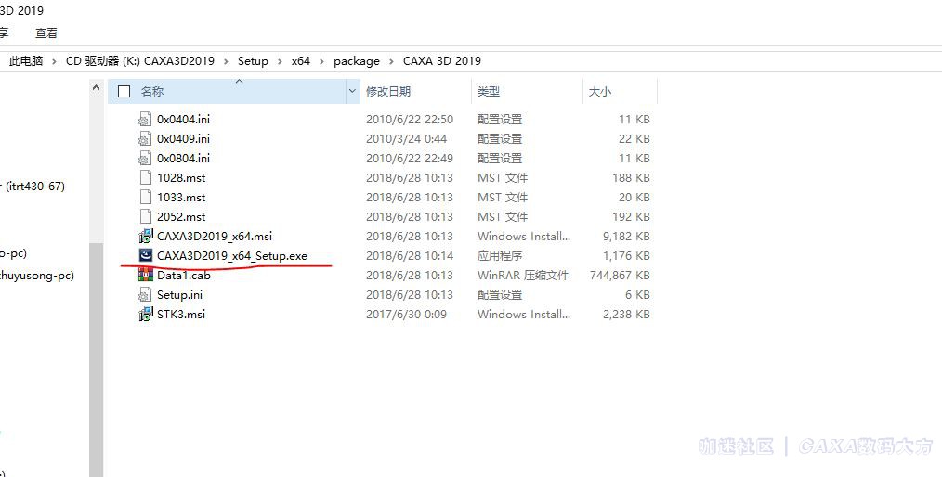Click the Setup.ini file icon
Image resolution: width=942 pixels, height=477 pixels.
(x=145, y=294)
